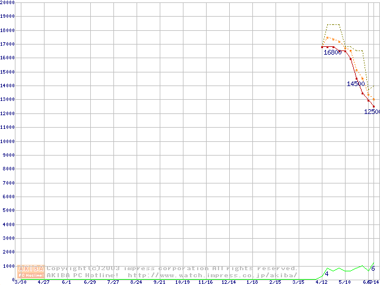Click the green shop count label 6
This screenshot has height=285, width=380.
(x=373, y=269)
